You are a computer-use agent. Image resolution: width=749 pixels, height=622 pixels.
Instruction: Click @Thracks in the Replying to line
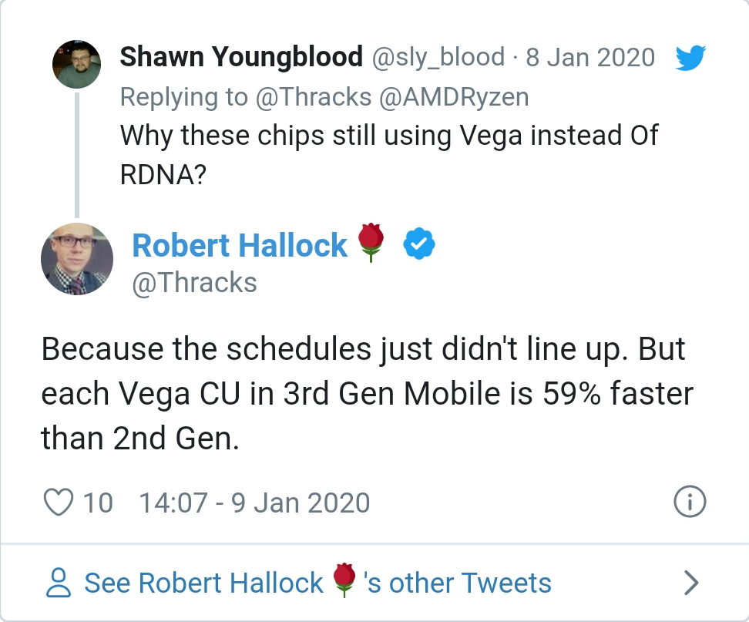314,97
